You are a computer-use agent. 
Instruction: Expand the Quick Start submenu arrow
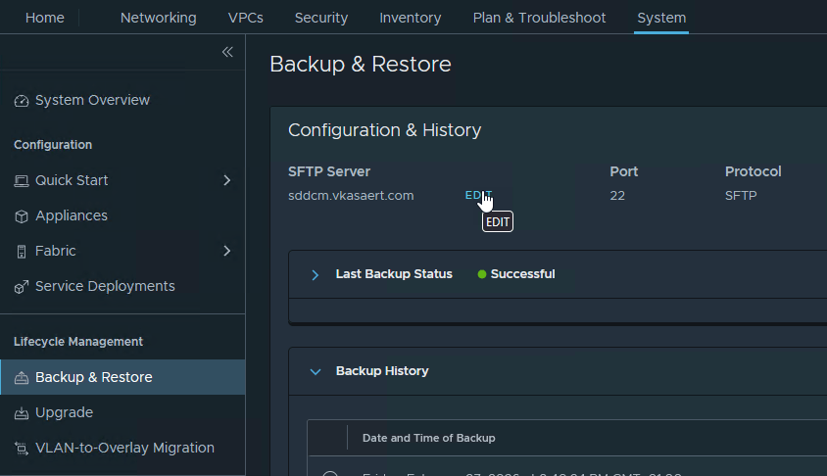(226, 180)
